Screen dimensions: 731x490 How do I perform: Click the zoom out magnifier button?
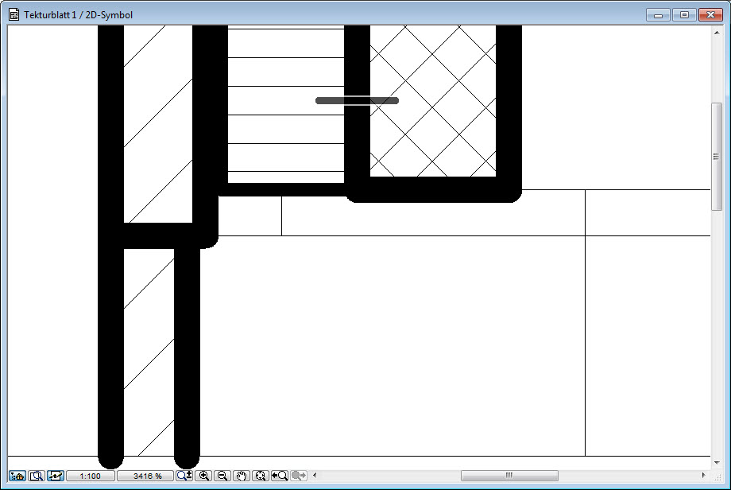(x=222, y=476)
